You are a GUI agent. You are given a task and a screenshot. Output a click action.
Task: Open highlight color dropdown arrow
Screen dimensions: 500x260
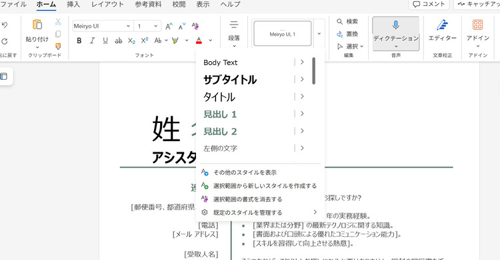tap(187, 41)
